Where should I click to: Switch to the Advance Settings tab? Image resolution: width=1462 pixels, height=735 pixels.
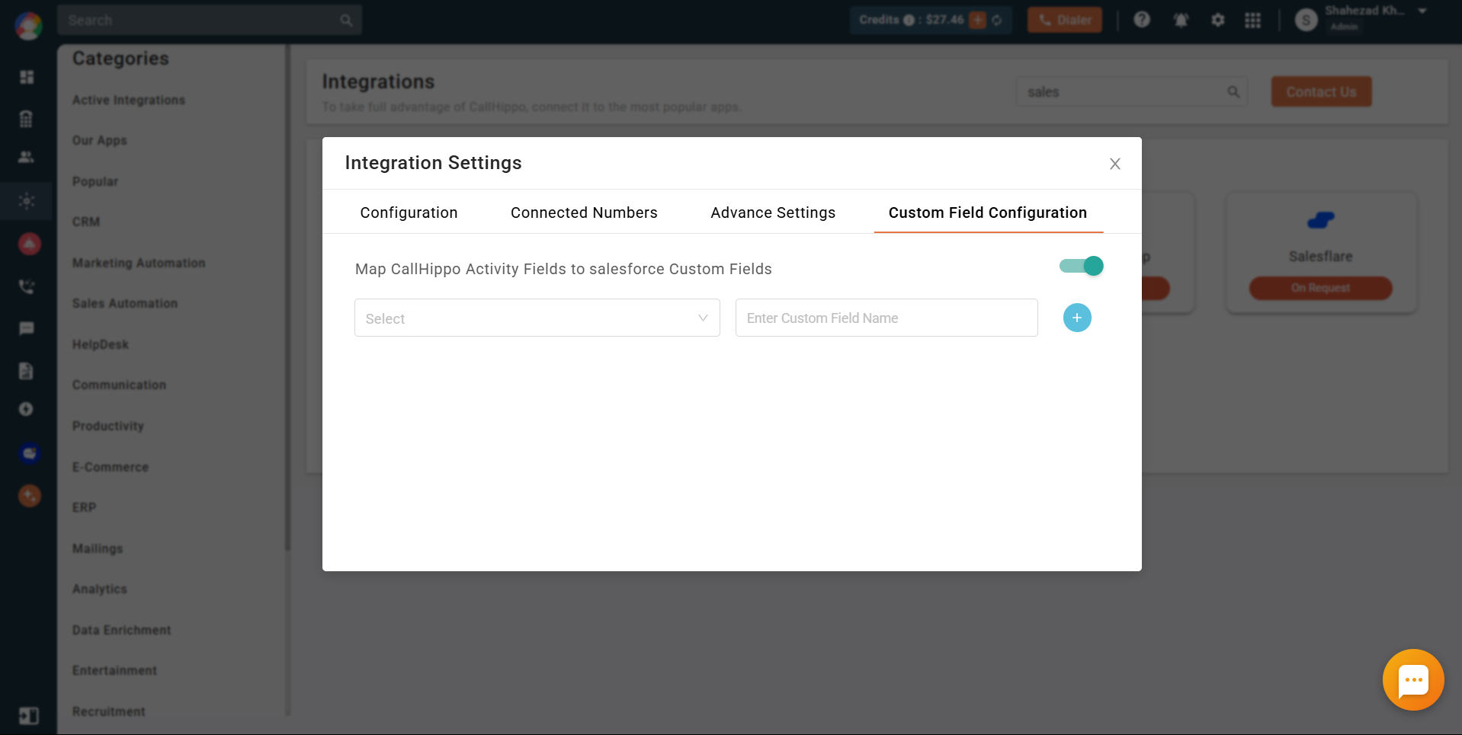(x=773, y=213)
